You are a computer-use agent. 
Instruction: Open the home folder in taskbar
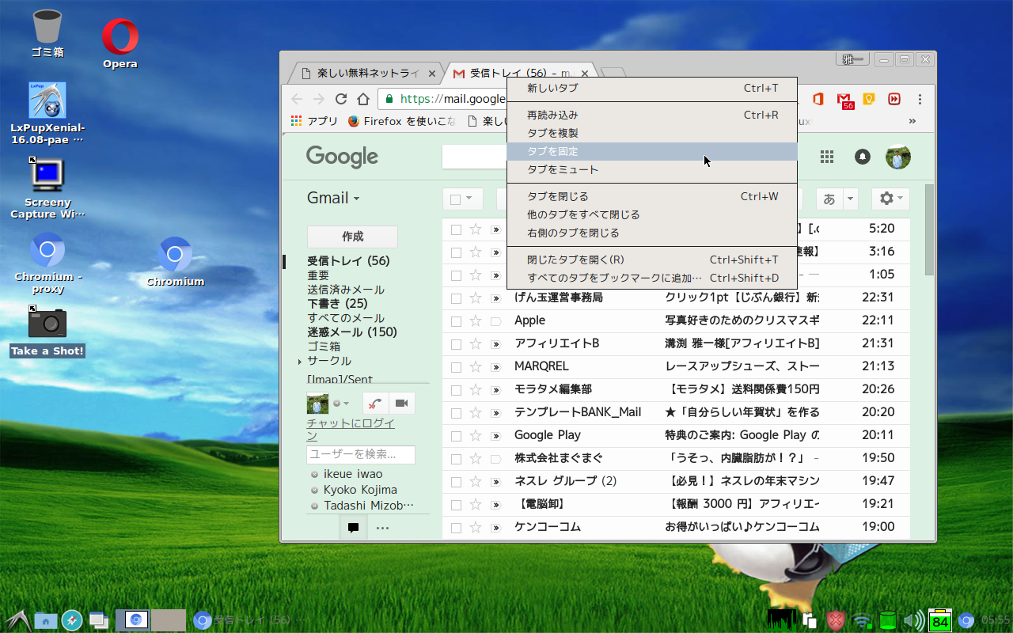(x=46, y=620)
